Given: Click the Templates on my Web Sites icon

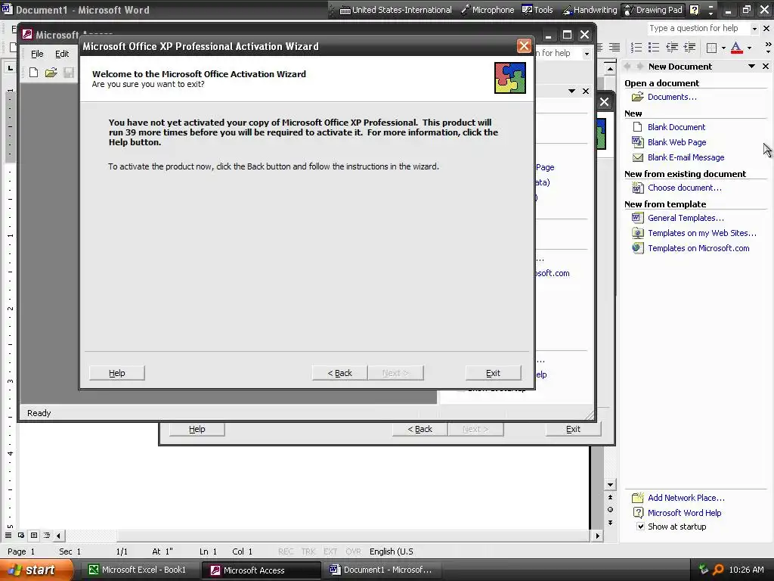Looking at the screenshot, I should 638,233.
